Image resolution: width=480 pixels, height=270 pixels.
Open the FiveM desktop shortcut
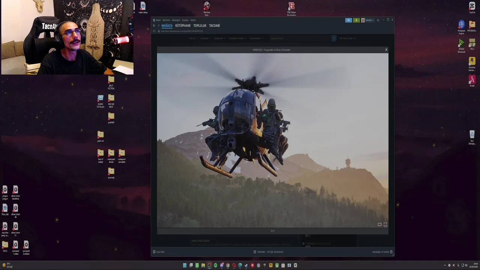click(x=472, y=81)
